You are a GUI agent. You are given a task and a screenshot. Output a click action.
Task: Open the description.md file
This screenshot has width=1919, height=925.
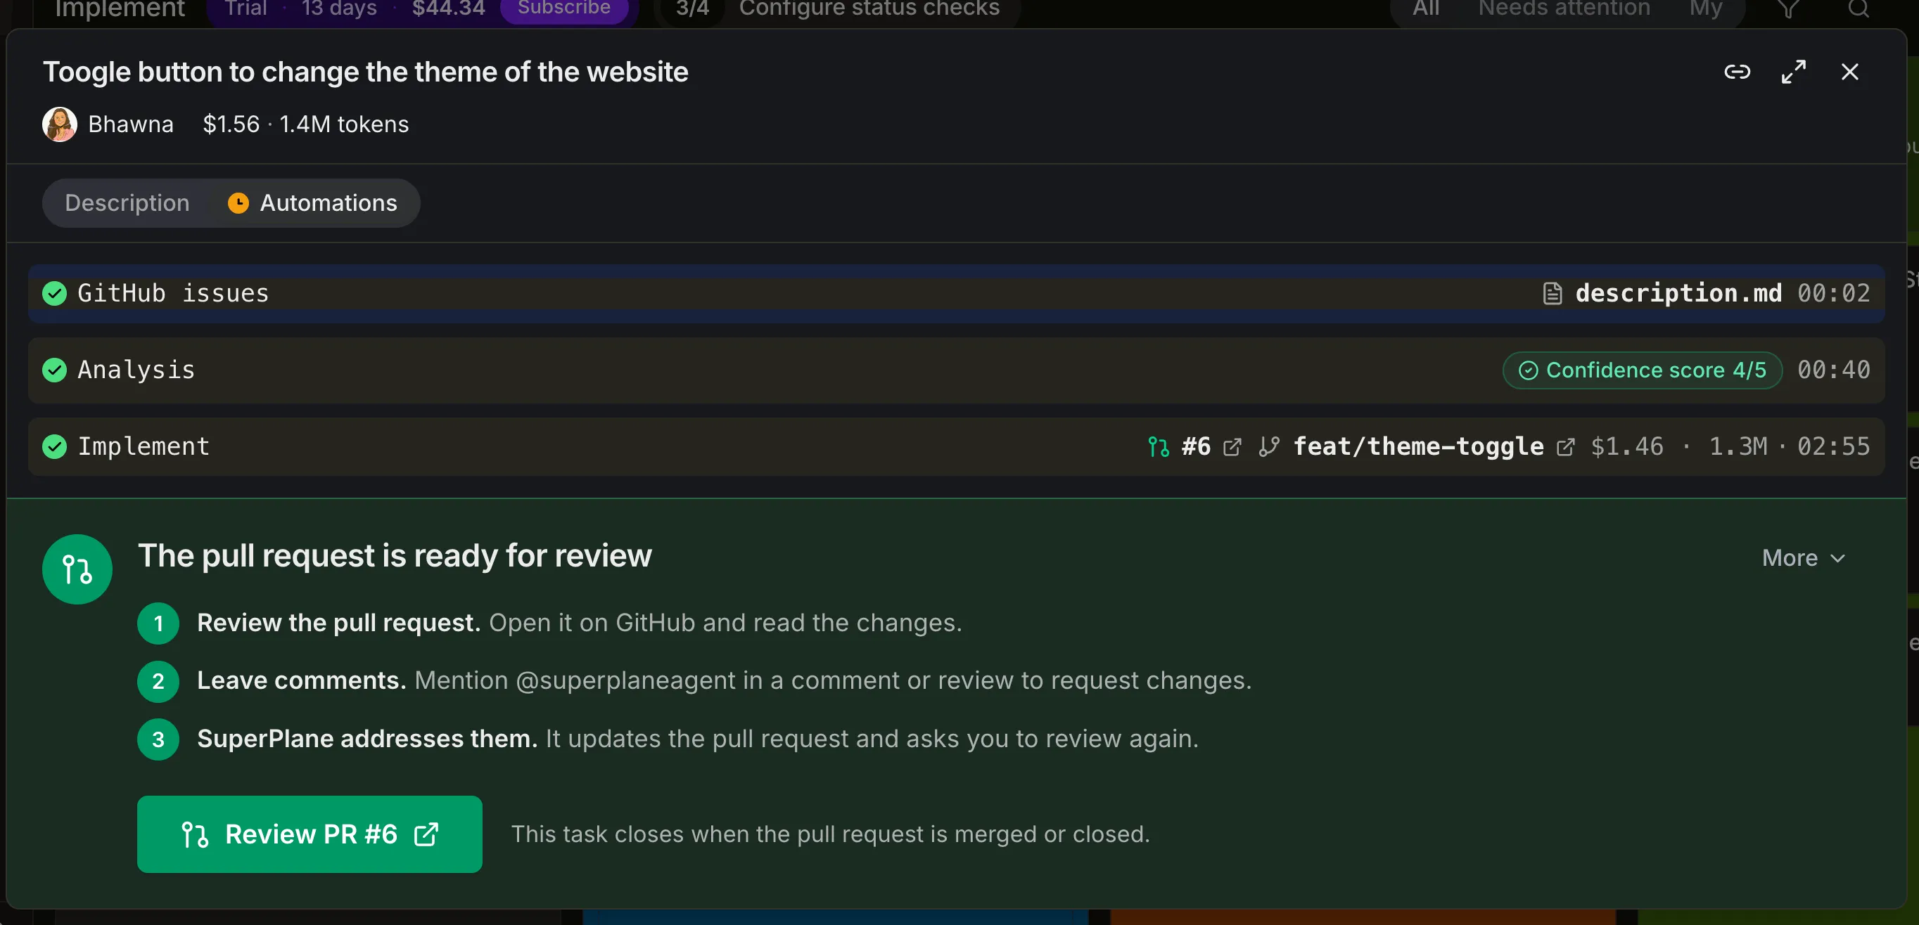[x=1678, y=293]
